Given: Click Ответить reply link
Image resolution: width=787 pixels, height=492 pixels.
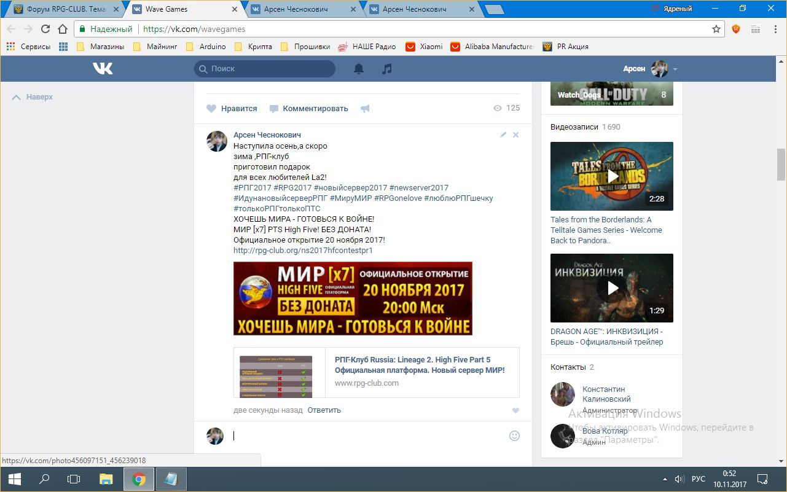Looking at the screenshot, I should tap(324, 410).
